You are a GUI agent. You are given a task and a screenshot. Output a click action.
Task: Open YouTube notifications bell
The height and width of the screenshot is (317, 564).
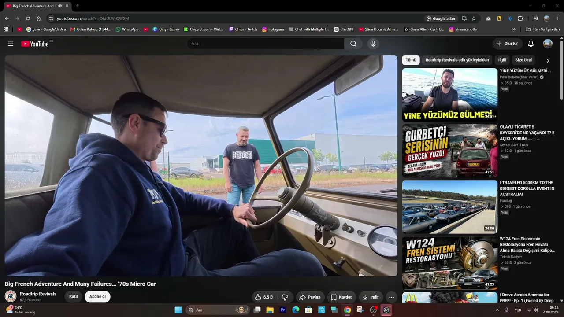531,44
